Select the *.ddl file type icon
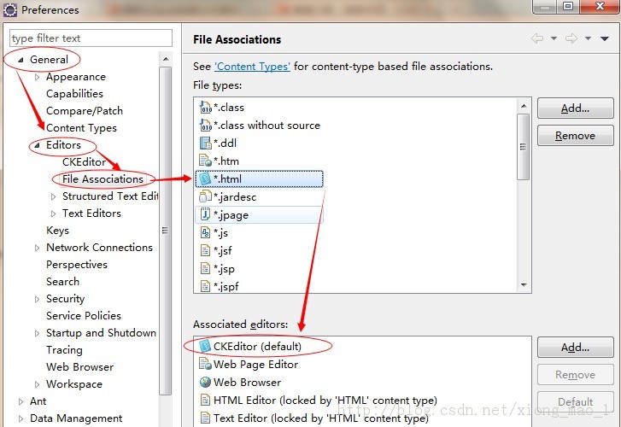 pos(205,143)
